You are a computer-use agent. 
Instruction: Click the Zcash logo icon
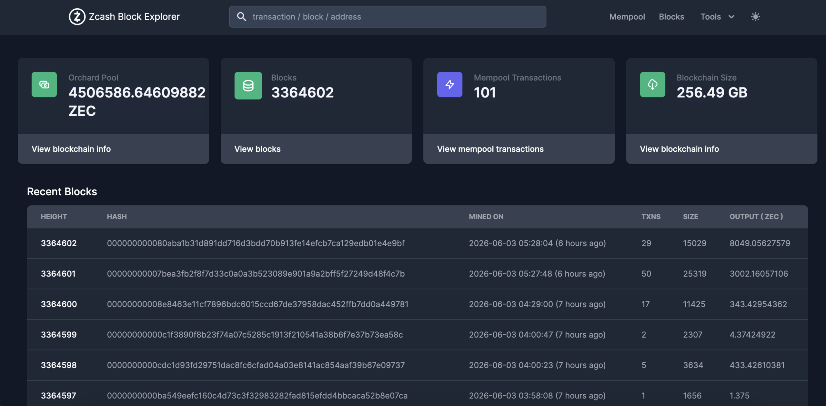point(77,17)
